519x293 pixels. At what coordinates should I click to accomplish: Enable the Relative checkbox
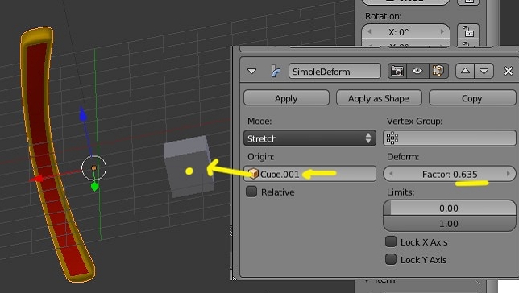(x=251, y=192)
